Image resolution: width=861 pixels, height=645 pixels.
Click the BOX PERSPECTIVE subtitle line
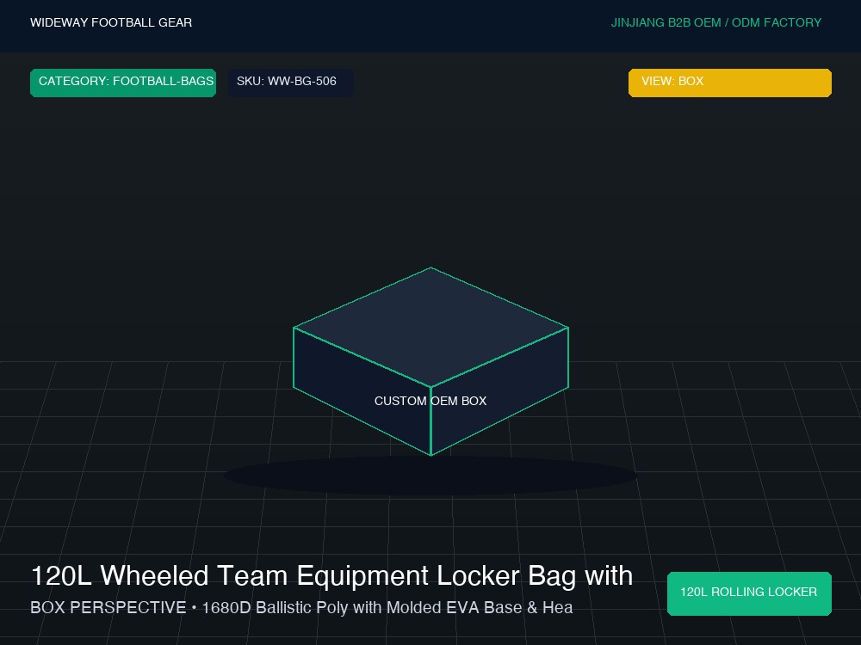click(301, 608)
